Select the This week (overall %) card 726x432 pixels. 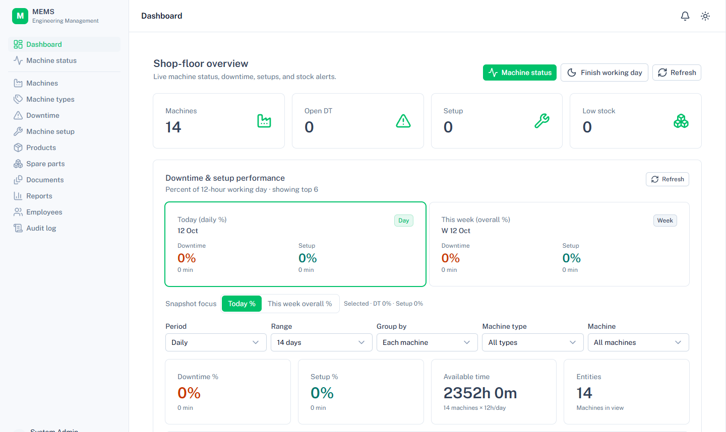(x=559, y=244)
